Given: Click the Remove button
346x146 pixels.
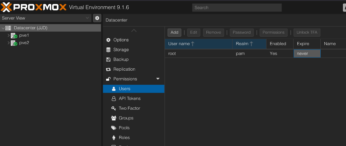Looking at the screenshot, I should (x=214, y=33).
